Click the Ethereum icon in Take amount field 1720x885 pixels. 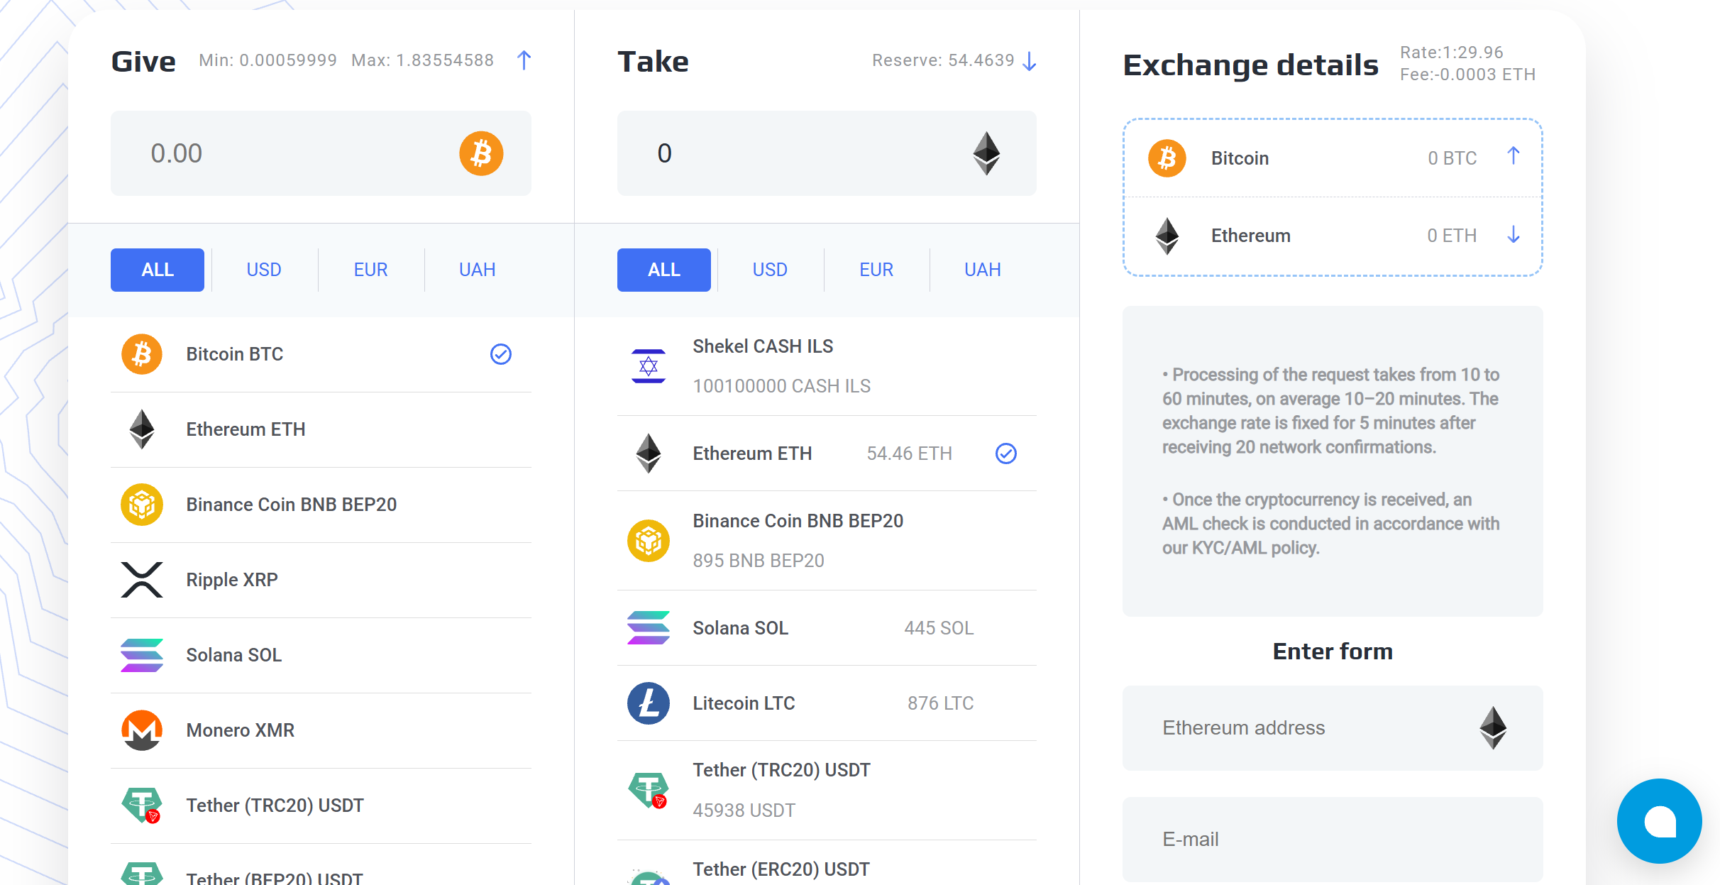[x=986, y=153]
